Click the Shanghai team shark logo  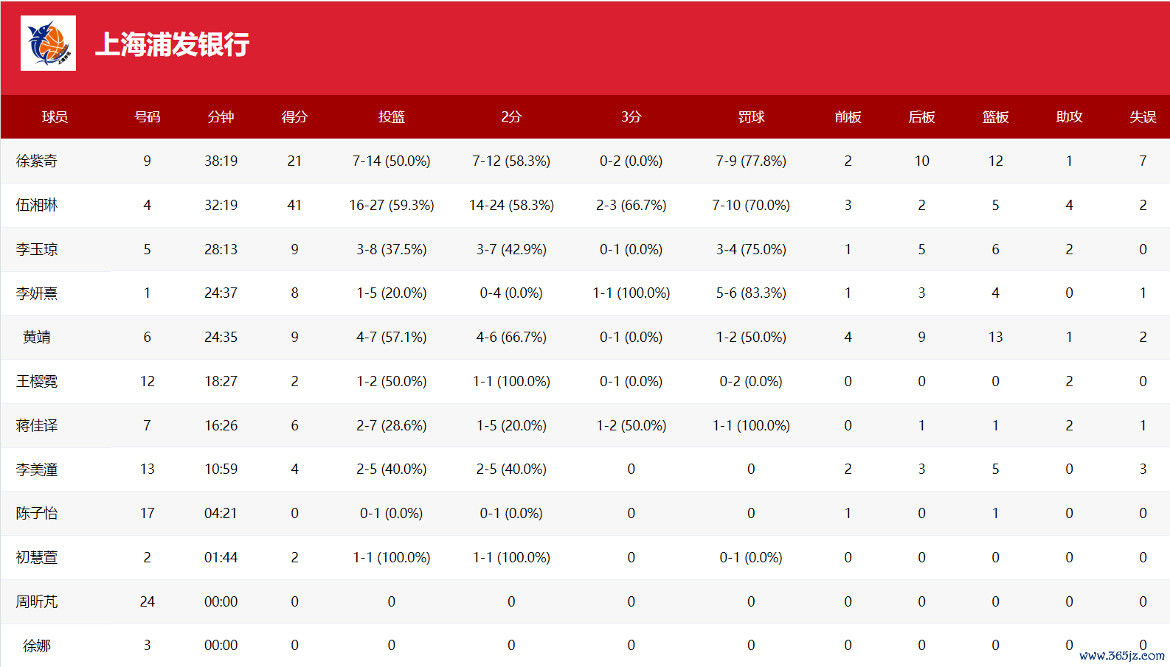(x=48, y=43)
